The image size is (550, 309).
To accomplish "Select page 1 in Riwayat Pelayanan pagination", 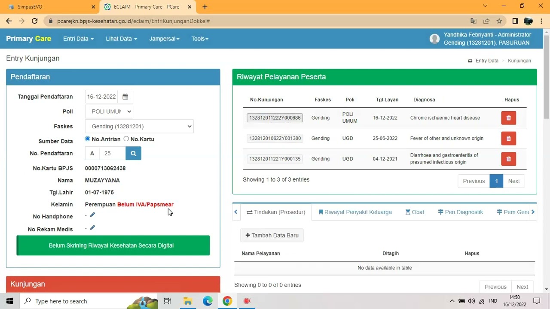I will click(496, 181).
